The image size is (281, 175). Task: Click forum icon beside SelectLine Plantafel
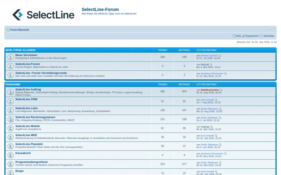11,146
